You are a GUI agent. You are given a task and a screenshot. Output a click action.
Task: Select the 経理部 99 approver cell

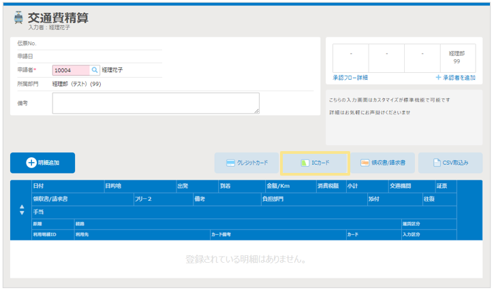456,57
